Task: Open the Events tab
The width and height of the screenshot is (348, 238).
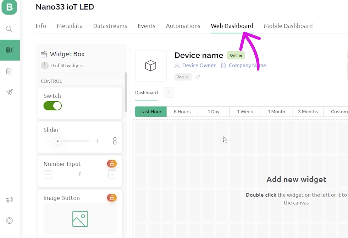Action: (x=147, y=26)
